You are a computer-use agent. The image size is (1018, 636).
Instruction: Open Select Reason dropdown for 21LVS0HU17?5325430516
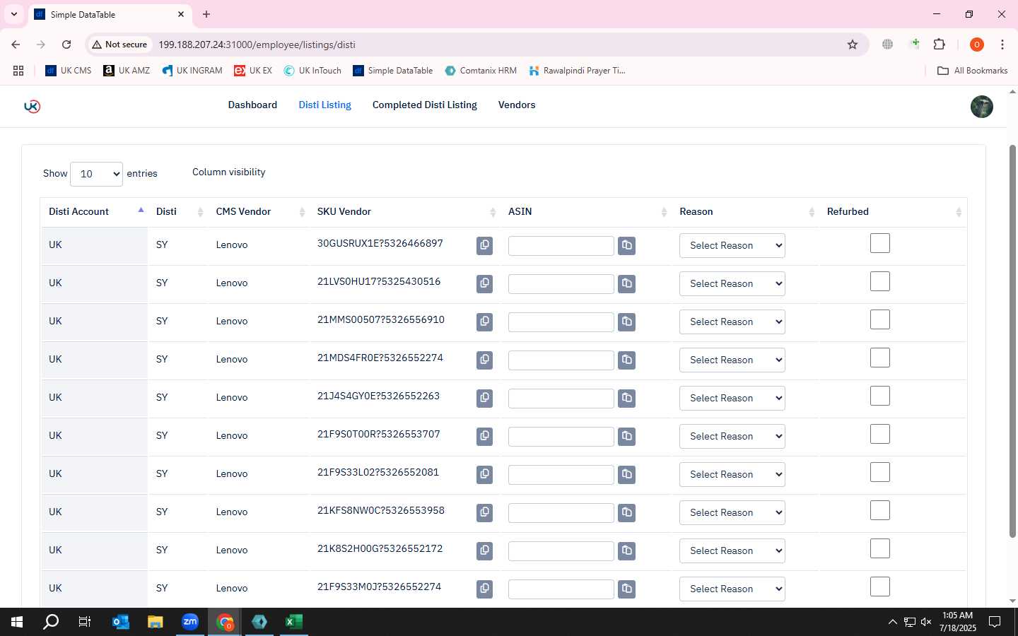click(x=732, y=283)
